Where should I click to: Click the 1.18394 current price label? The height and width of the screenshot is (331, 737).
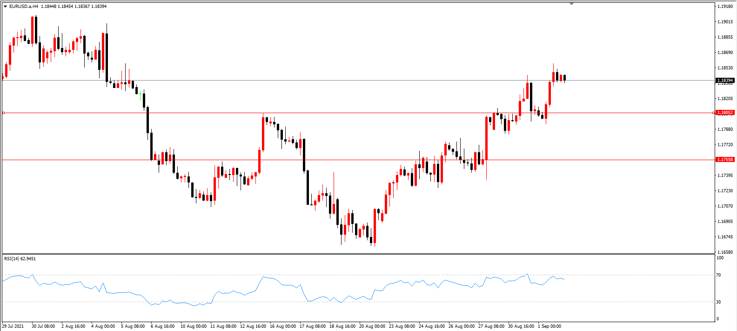[724, 81]
